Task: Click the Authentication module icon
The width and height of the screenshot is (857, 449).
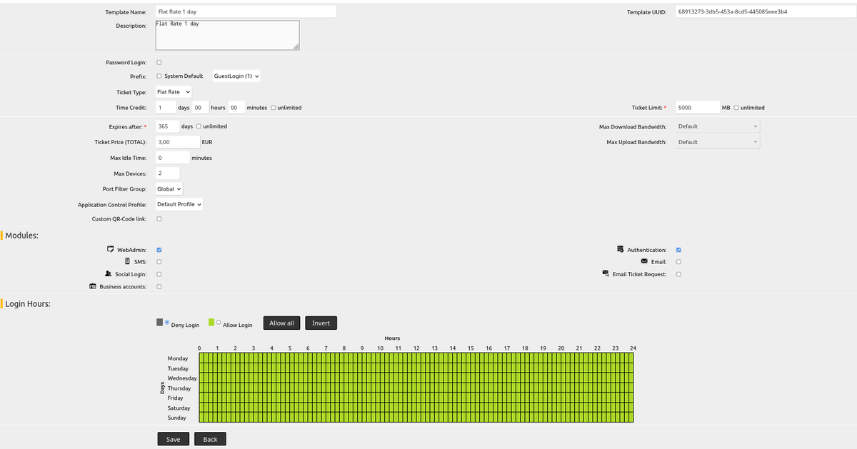Action: [621, 250]
